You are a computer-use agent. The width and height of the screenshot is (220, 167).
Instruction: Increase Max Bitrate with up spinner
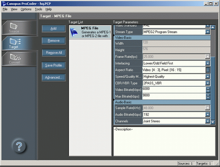(208, 95)
